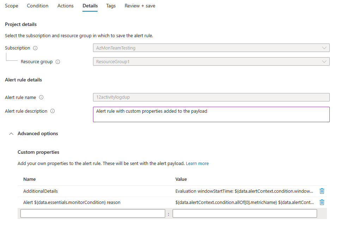Screen dimensions: 341x238
Task: Switch to the Scope tab
Action: [x=11, y=6]
